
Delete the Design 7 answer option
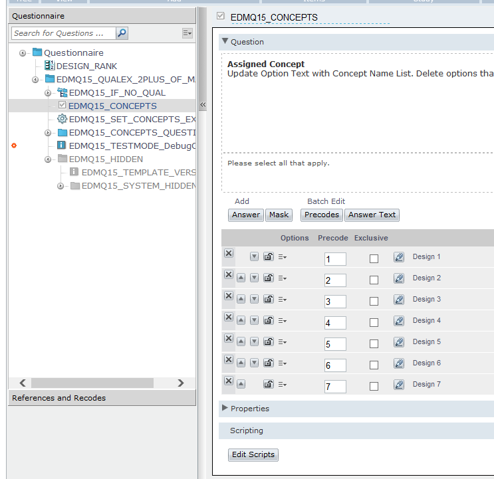coord(229,381)
